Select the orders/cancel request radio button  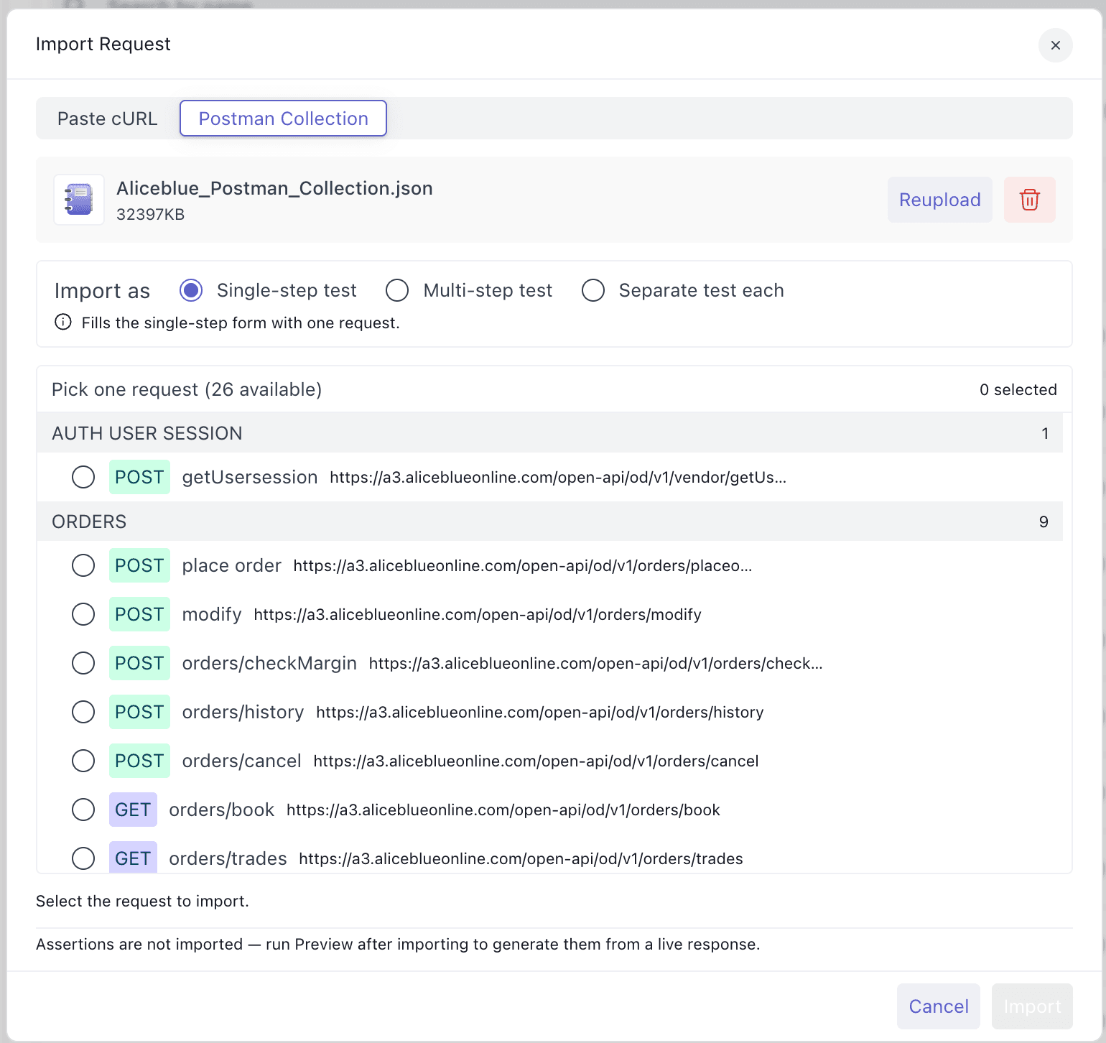pos(83,761)
